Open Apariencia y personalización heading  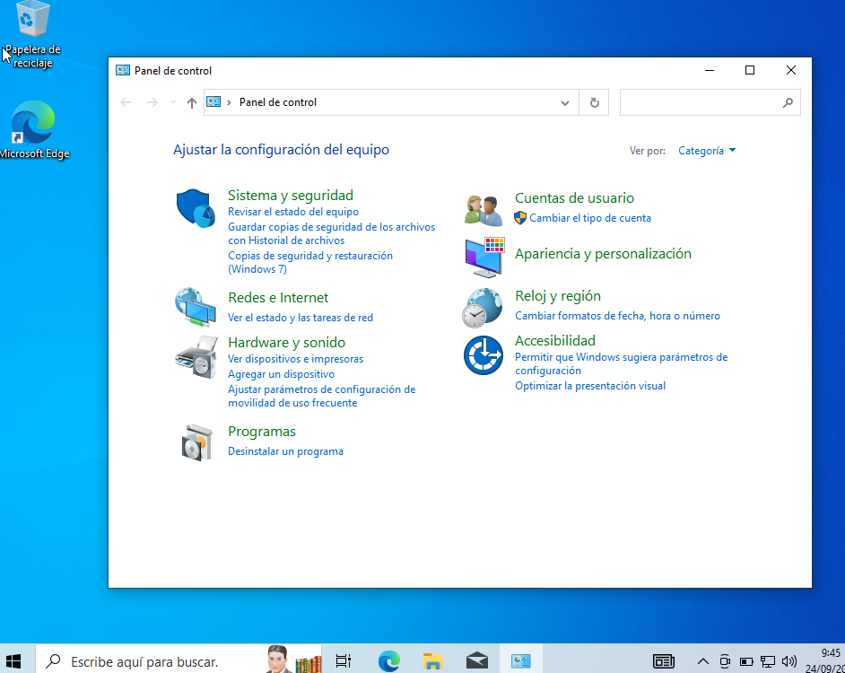coord(603,253)
